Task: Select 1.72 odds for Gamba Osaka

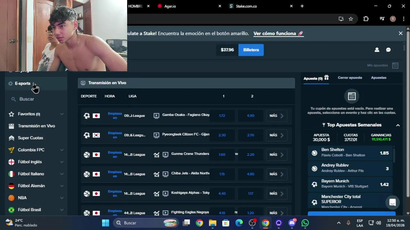Action: point(222,116)
